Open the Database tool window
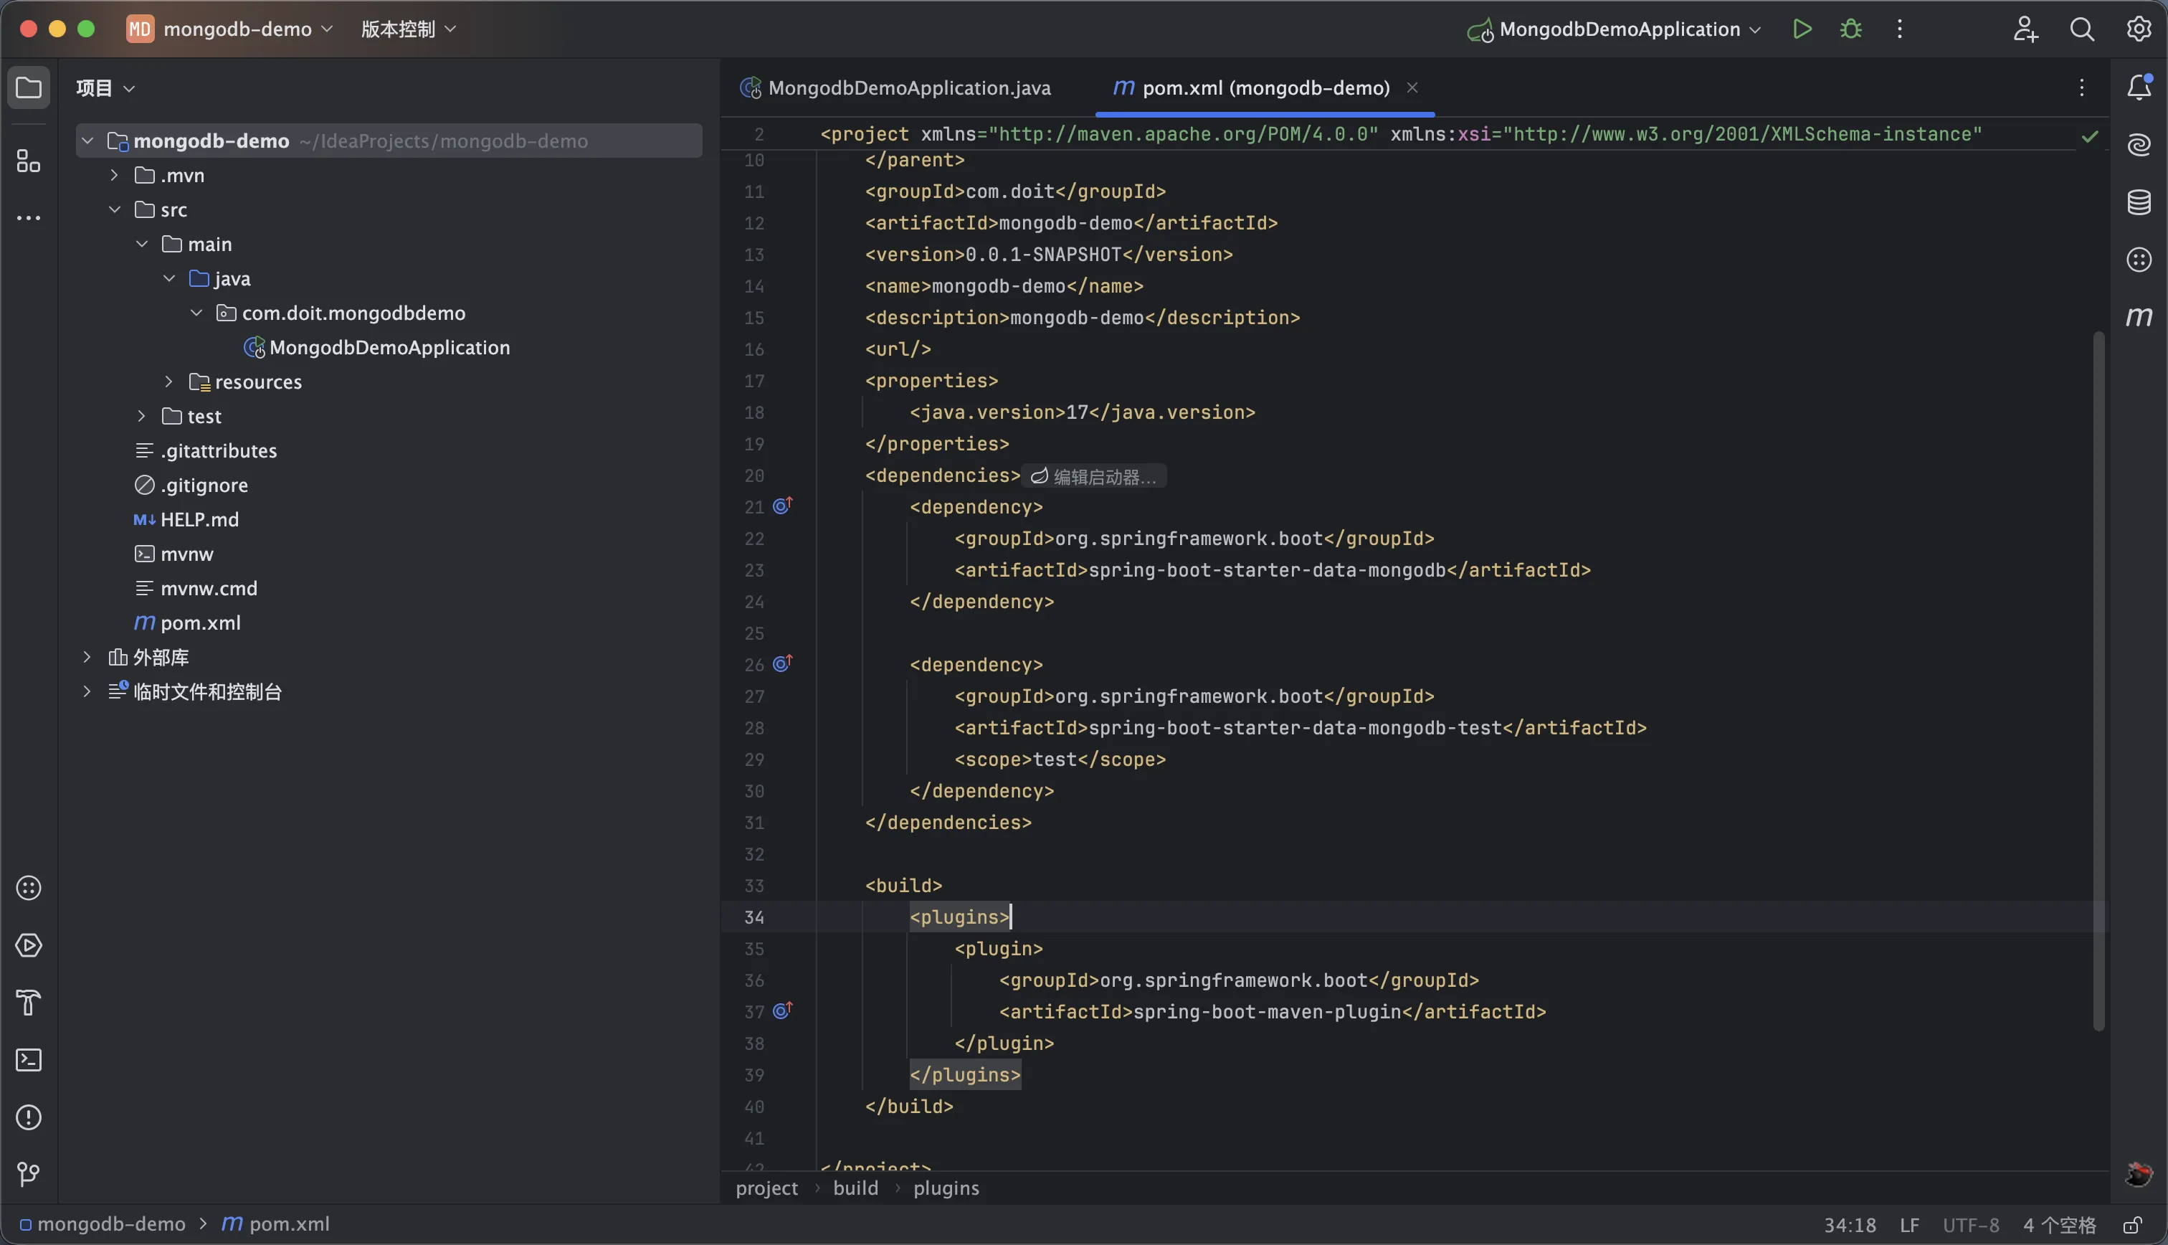The width and height of the screenshot is (2168, 1245). pyautogui.click(x=2138, y=203)
